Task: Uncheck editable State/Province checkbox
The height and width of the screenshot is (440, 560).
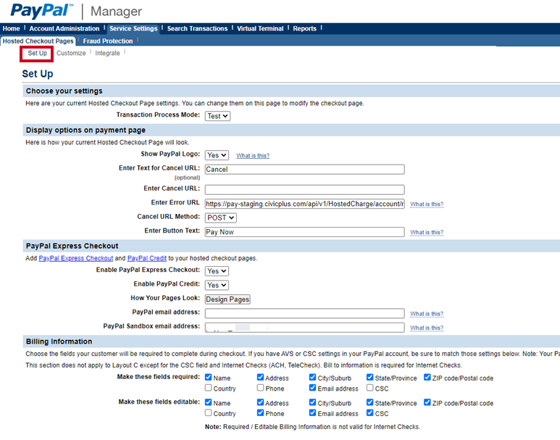Action: [x=370, y=402]
